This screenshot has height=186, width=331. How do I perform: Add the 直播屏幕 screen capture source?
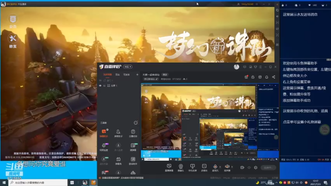[x=169, y=168]
